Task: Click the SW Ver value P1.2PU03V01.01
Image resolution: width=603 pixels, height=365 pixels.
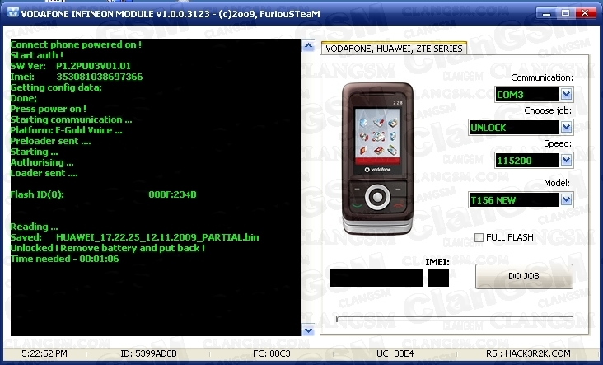Action: point(93,66)
